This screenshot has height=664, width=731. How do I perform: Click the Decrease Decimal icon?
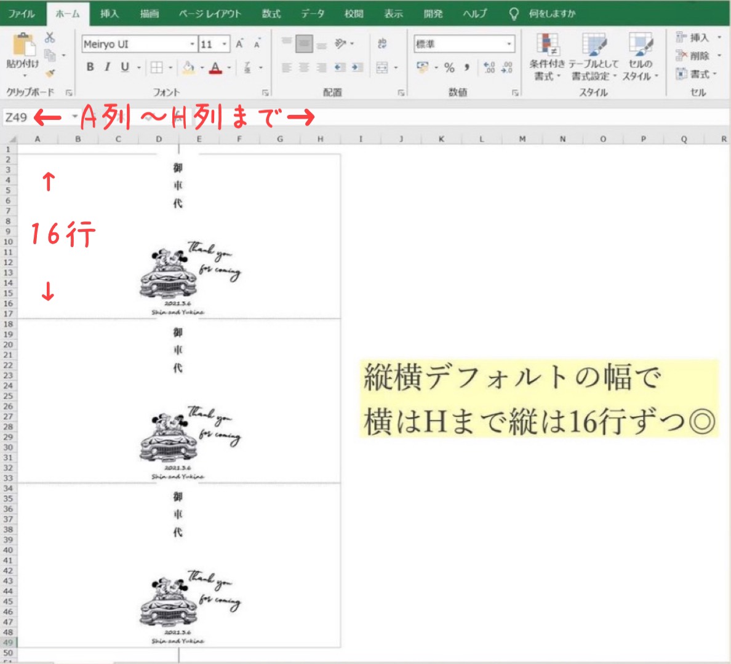pos(507,68)
